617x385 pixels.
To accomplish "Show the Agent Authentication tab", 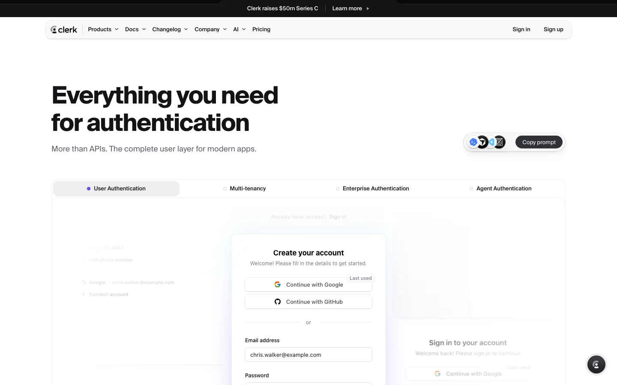I will click(500, 189).
